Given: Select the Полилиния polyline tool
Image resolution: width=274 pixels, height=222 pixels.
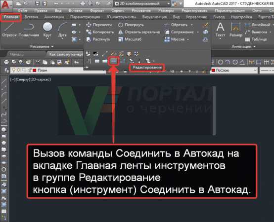Looking at the screenshot, I should 29,30.
